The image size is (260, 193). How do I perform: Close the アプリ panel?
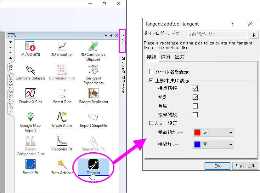pyautogui.click(x=117, y=35)
